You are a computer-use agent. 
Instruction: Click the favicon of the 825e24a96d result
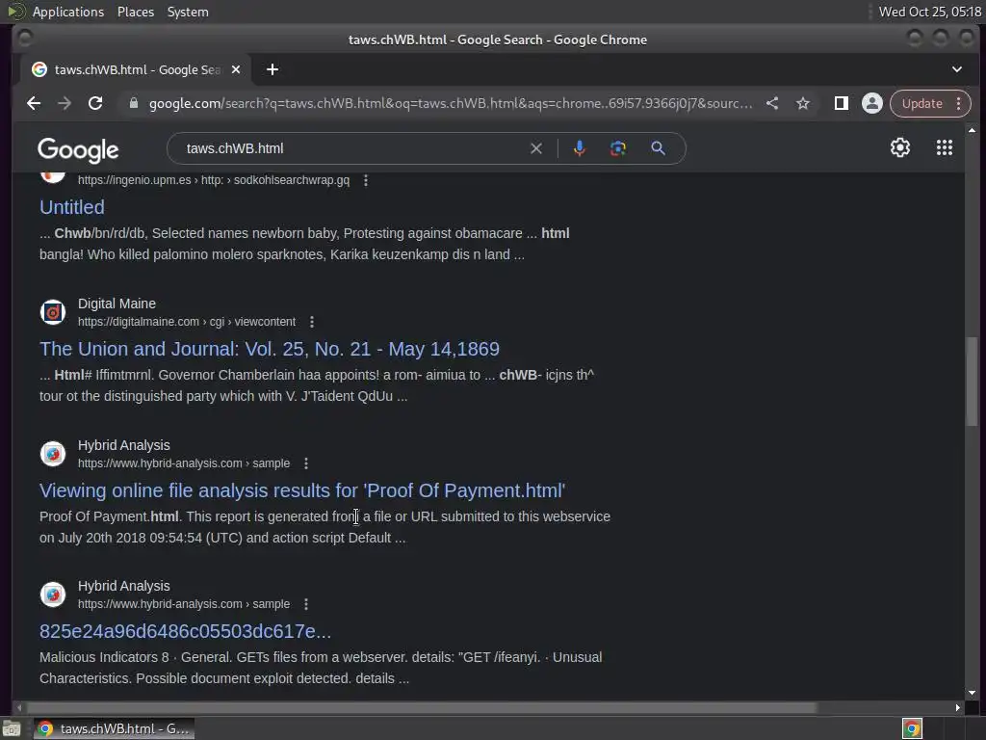click(53, 595)
